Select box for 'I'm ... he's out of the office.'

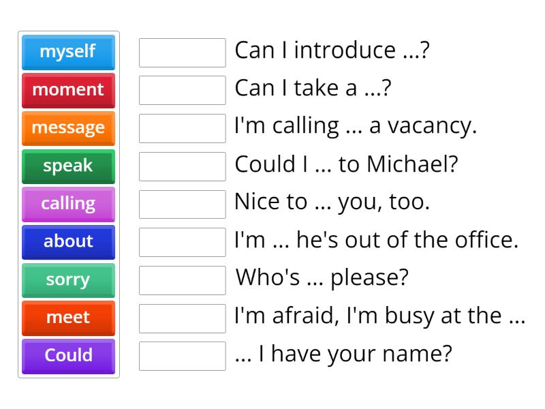pos(182,242)
